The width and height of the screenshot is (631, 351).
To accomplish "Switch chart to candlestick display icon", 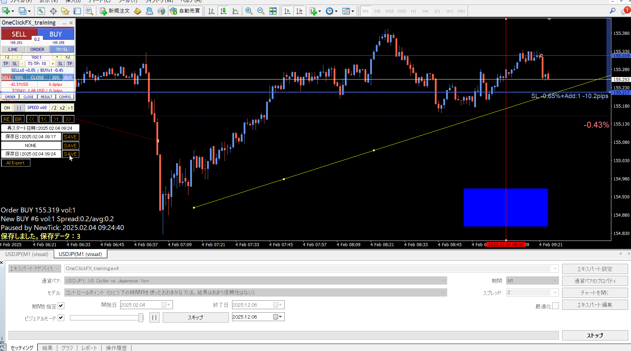I will click(x=223, y=11).
